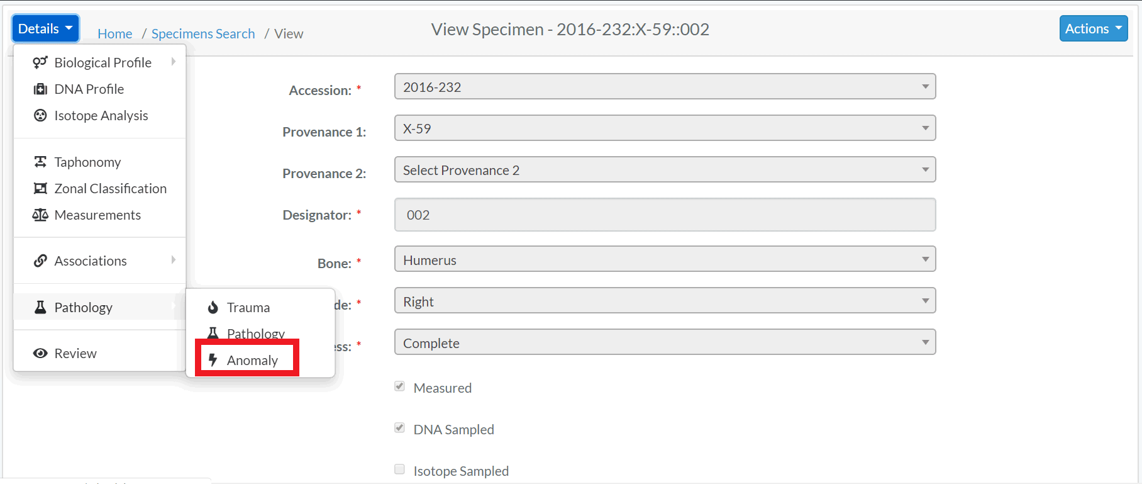Click the Associations link icon
The image size is (1142, 484).
click(40, 261)
